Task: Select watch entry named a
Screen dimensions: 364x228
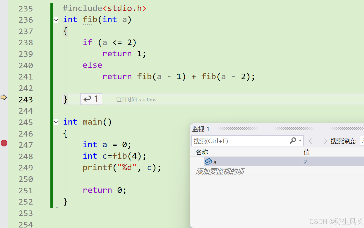Action: (215, 162)
